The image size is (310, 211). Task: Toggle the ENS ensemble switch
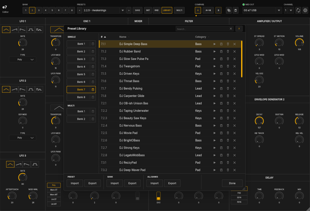point(158,196)
